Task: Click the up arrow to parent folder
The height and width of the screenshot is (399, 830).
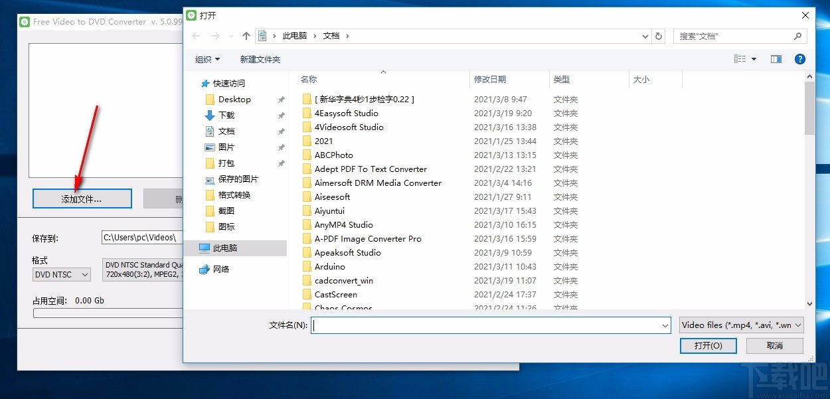Action: point(246,36)
